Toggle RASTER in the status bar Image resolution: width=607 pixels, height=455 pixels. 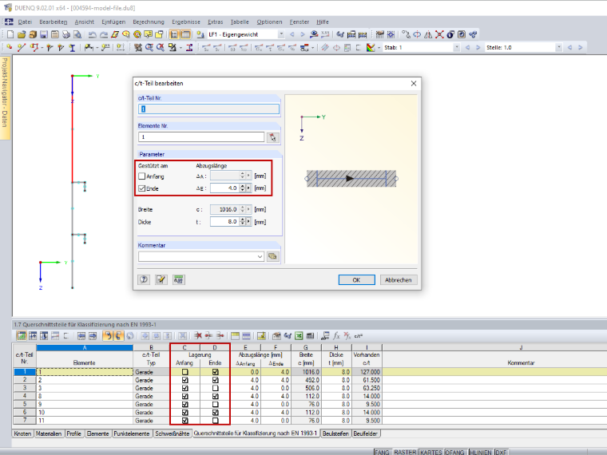(405, 452)
